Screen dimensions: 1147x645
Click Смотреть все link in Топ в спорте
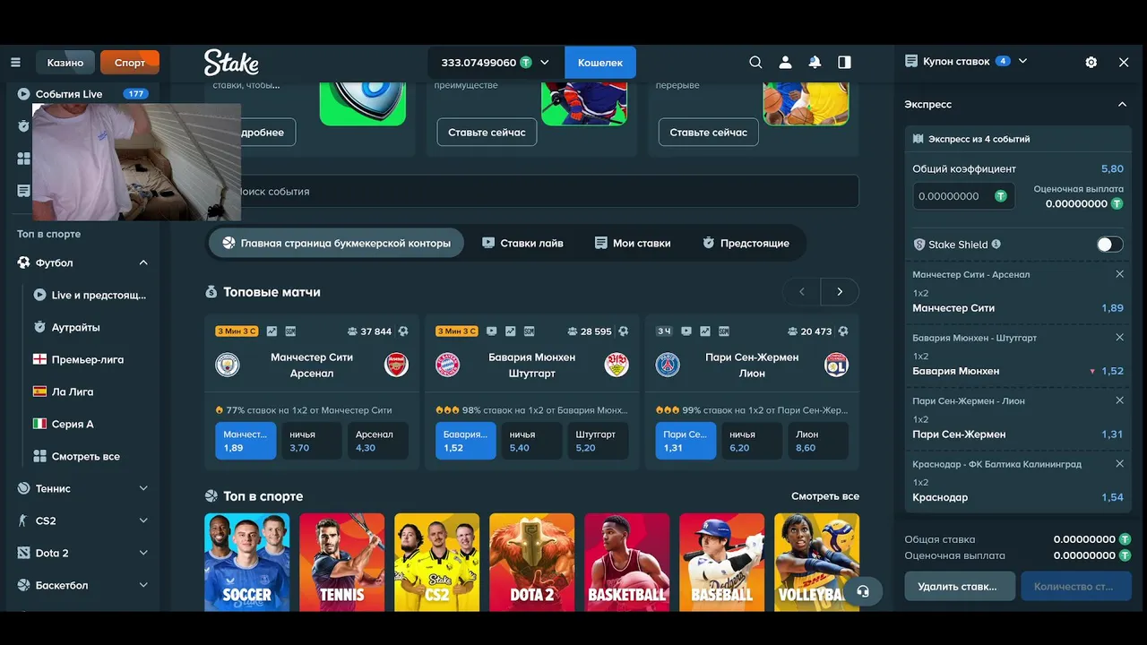(825, 496)
